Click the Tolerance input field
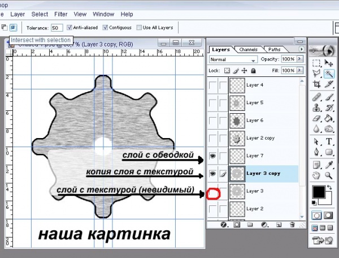 (56, 27)
